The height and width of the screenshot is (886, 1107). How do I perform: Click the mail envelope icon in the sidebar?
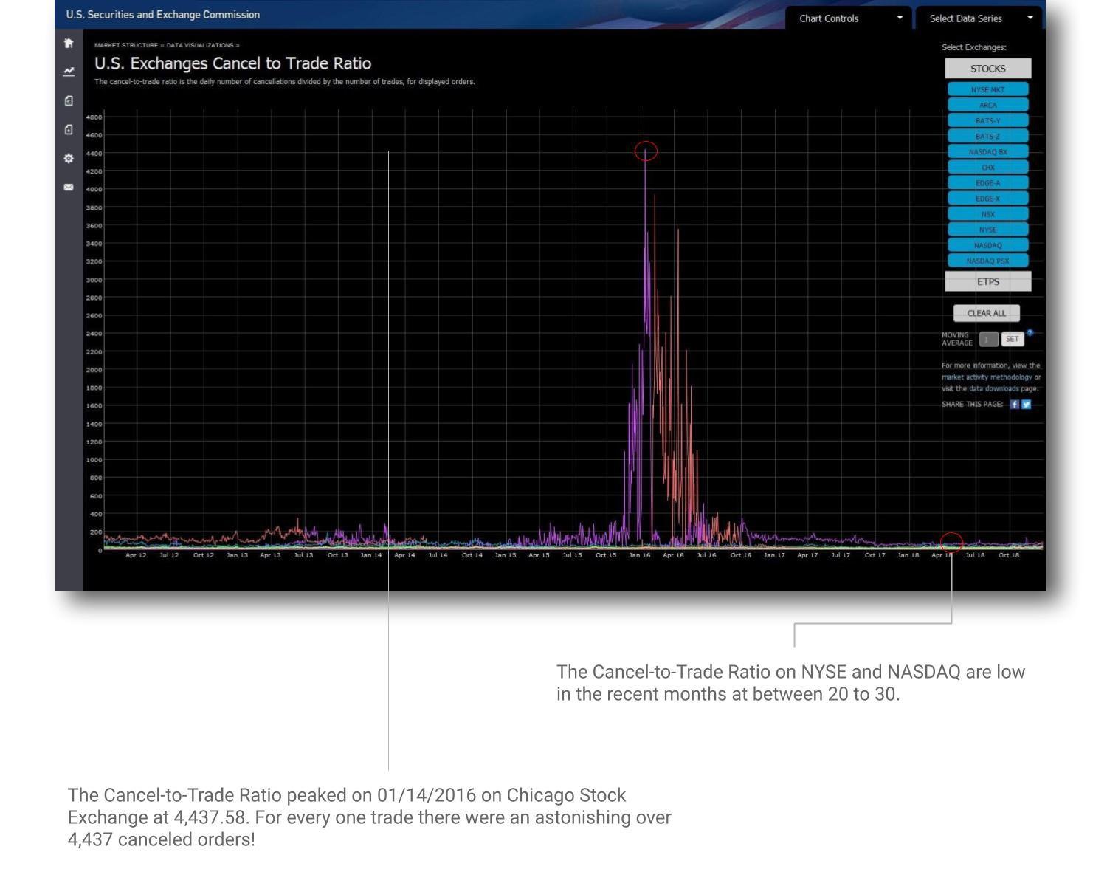(x=69, y=188)
